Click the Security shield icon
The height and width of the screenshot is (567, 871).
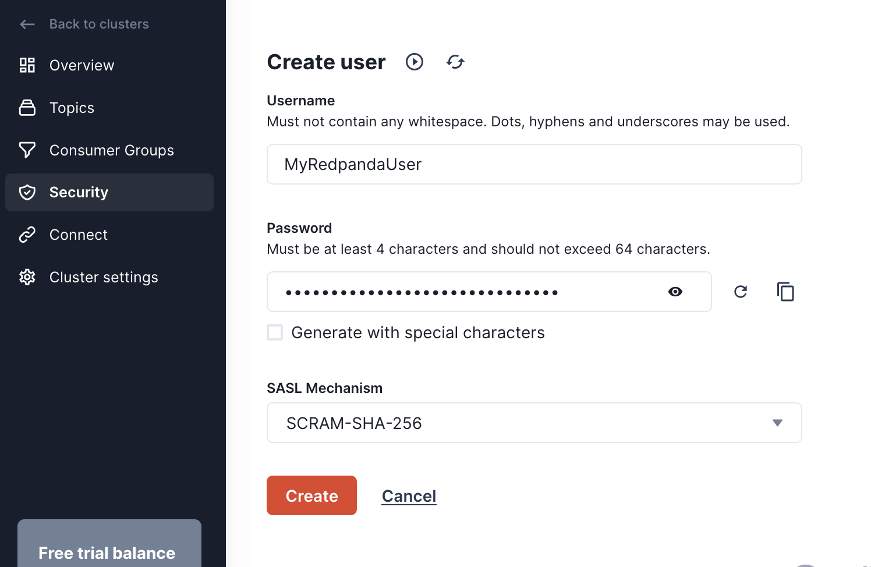tap(27, 192)
